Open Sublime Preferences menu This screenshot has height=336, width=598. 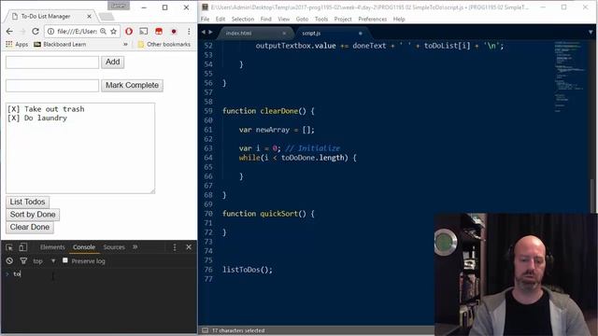pyautogui.click(x=372, y=19)
